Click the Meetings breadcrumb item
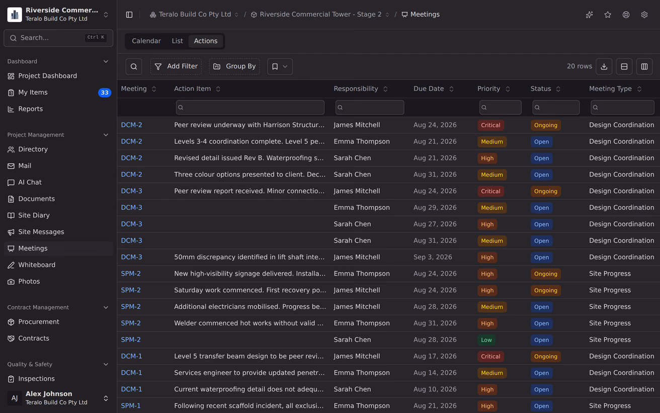This screenshot has width=660, height=413. [x=421, y=15]
